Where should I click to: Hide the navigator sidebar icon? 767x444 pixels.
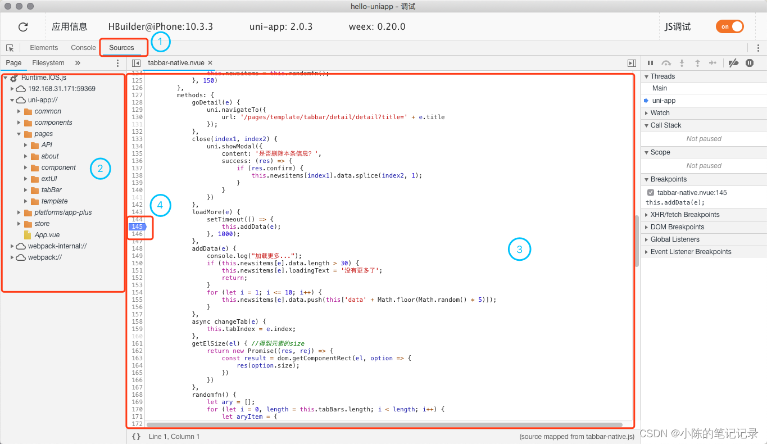coord(136,63)
